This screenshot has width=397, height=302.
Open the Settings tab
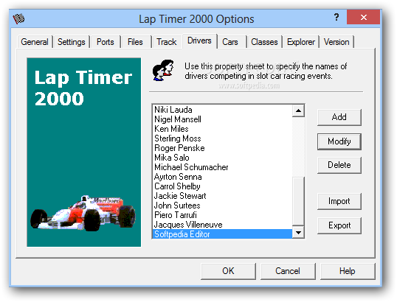(x=72, y=42)
